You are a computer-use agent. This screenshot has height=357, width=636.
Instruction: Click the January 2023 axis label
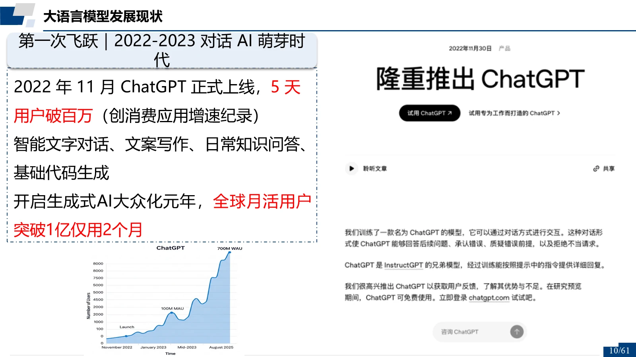click(153, 347)
